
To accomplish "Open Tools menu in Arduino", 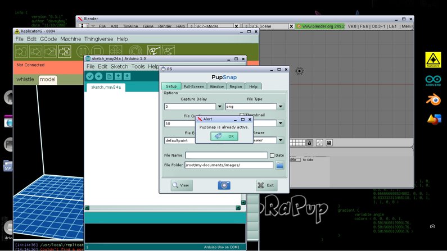I will [138, 66].
